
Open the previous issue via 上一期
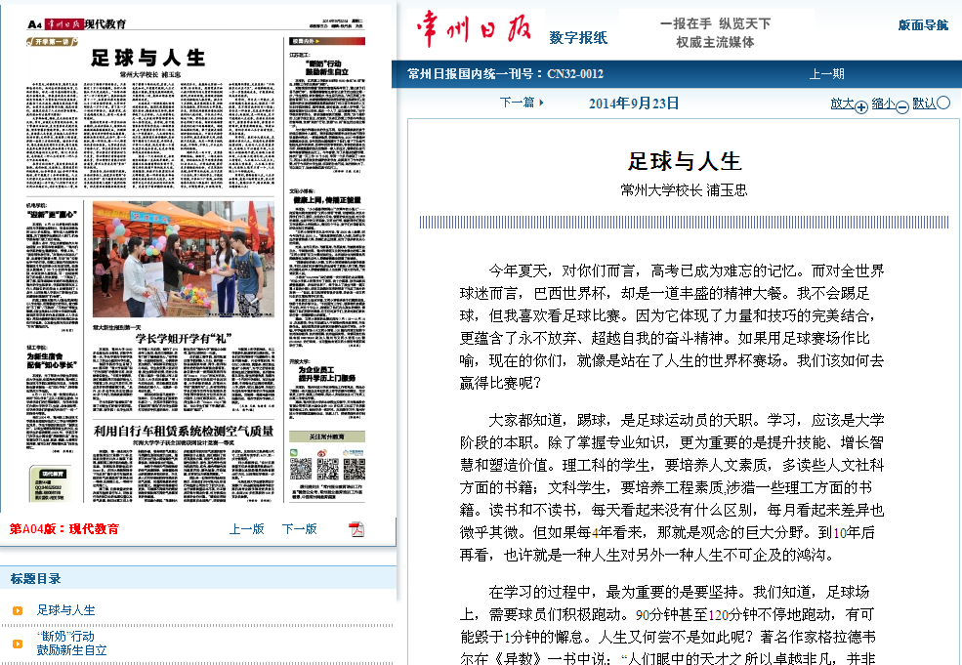[x=826, y=74]
